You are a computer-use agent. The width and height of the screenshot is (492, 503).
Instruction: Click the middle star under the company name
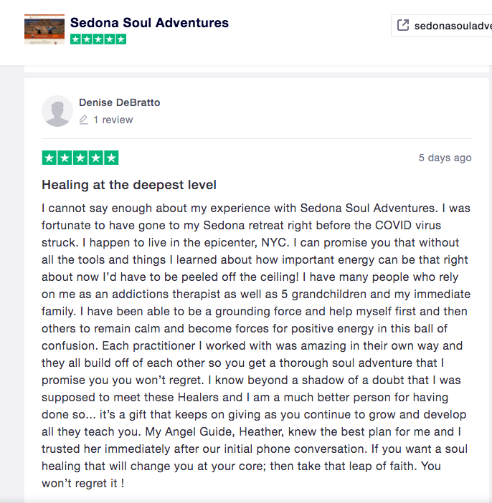click(98, 39)
